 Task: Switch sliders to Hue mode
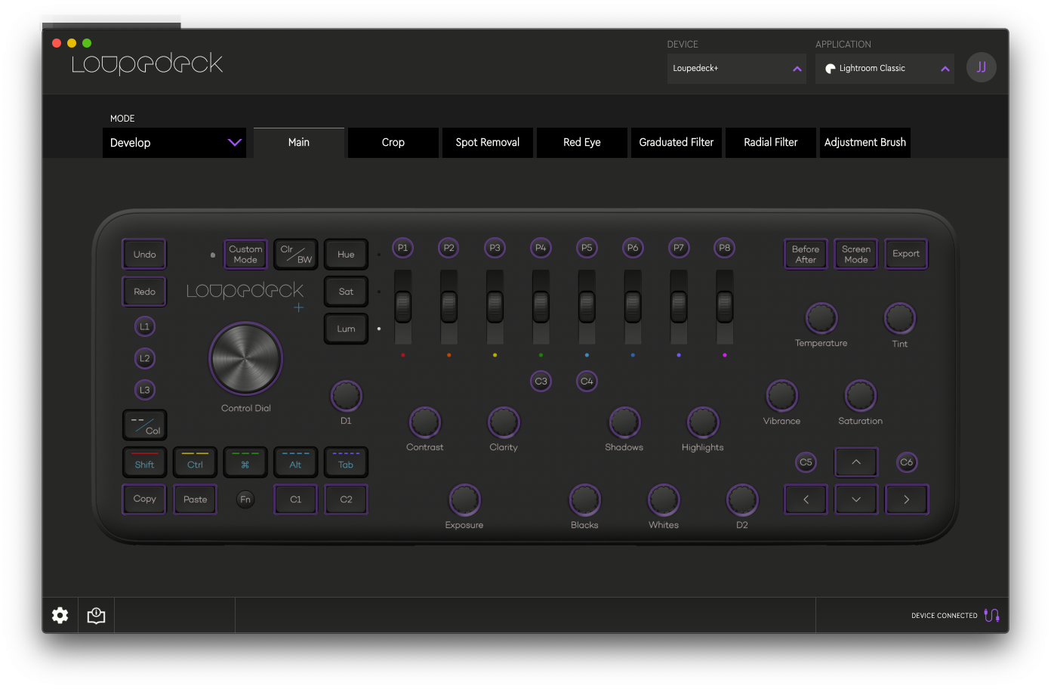346,255
